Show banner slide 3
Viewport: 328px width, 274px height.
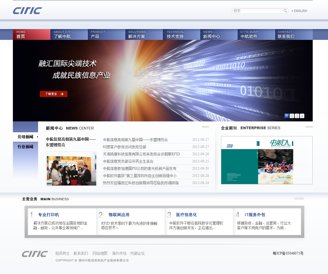coord(297,116)
